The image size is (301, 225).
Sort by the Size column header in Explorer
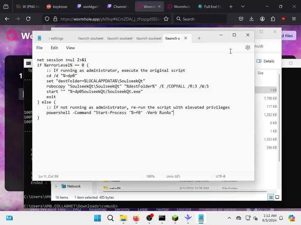click(260, 73)
